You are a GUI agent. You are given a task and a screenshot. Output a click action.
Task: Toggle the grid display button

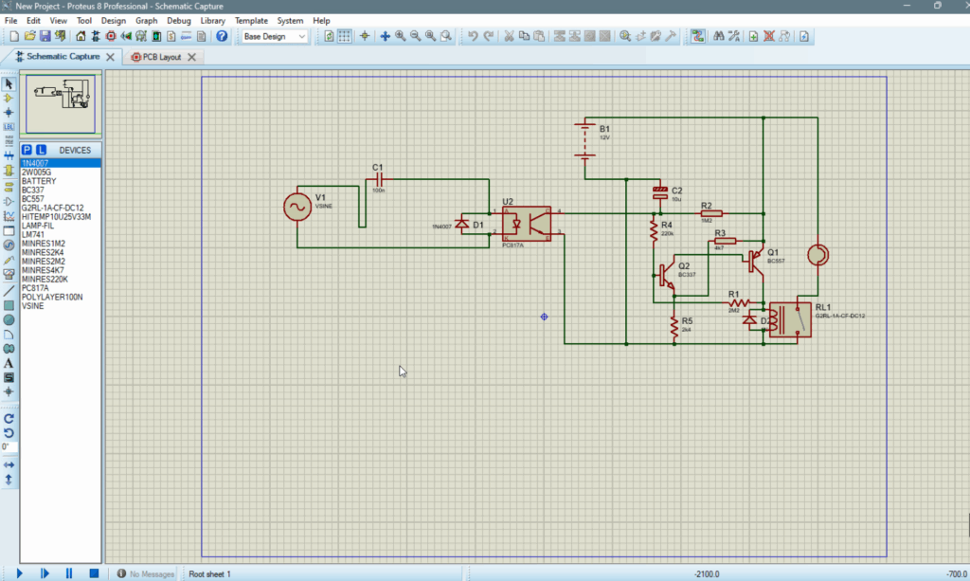(x=345, y=36)
